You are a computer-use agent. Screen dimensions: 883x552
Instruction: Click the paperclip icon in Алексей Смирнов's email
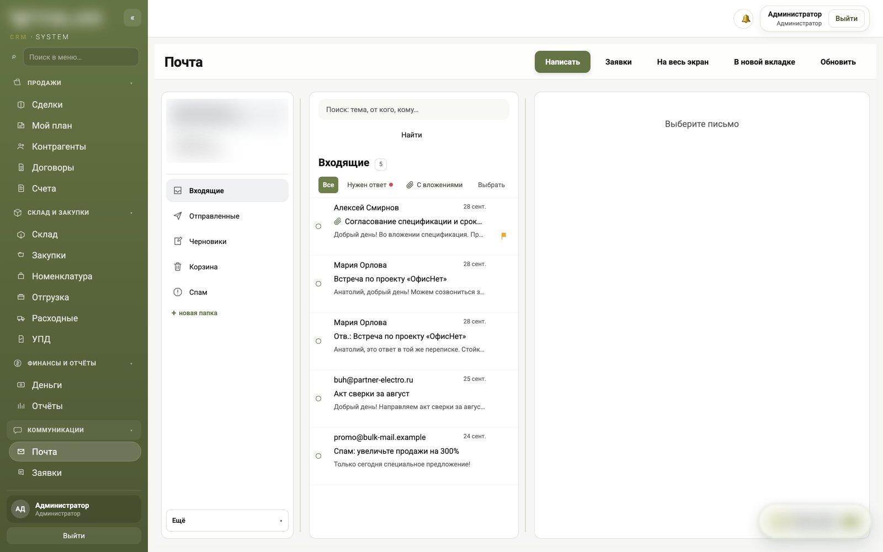(x=338, y=221)
